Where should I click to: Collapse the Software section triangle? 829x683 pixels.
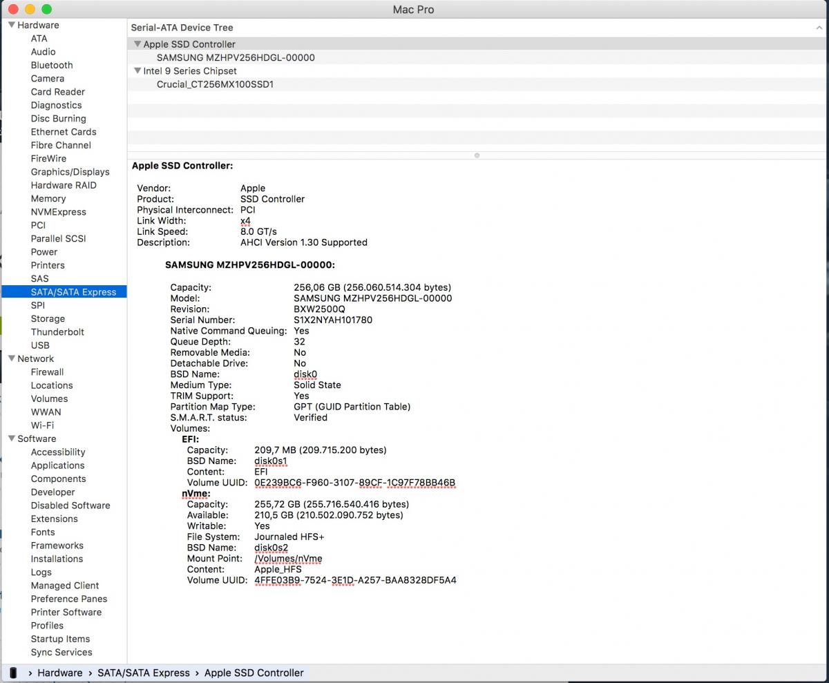[11, 439]
